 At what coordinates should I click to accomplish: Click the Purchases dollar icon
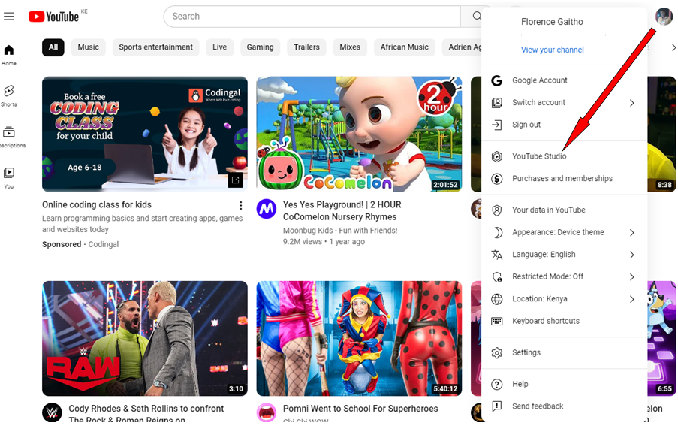(x=497, y=179)
